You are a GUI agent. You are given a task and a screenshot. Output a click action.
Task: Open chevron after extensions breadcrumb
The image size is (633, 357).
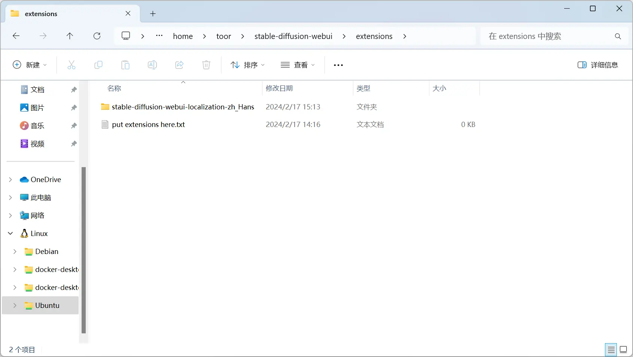(405, 36)
